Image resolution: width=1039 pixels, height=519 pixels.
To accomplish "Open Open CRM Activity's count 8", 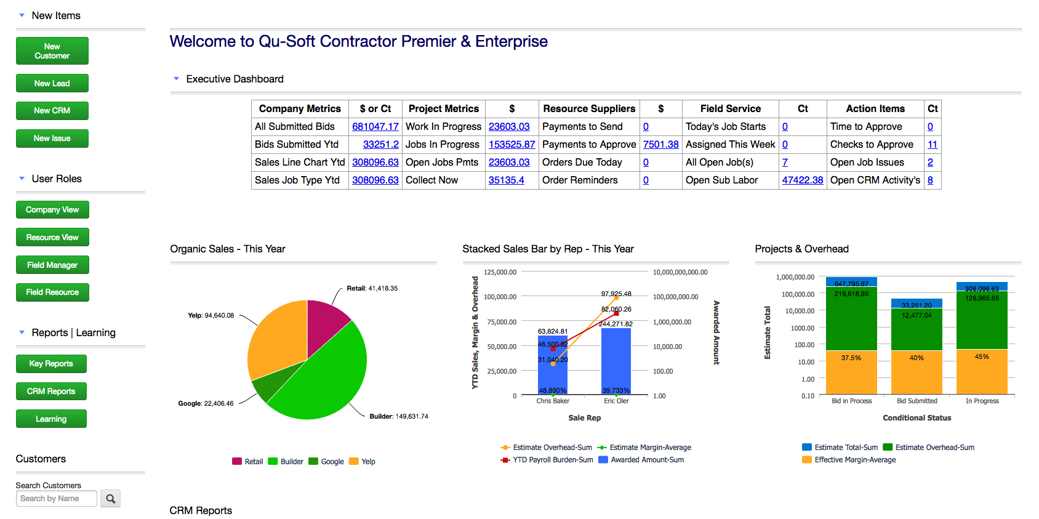I will (930, 180).
